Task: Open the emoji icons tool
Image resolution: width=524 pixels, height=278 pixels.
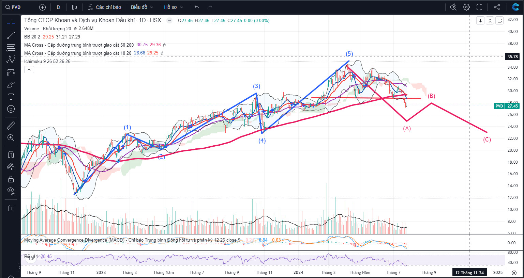Action: point(11,109)
